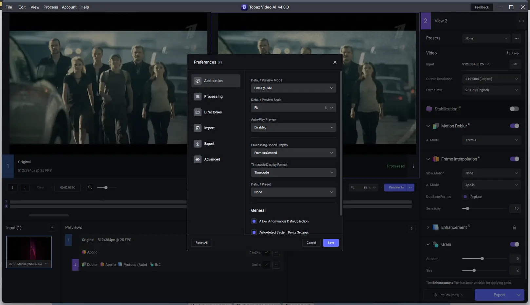The image size is (530, 305).
Task: Expand the Enhancement section
Action: (428, 227)
